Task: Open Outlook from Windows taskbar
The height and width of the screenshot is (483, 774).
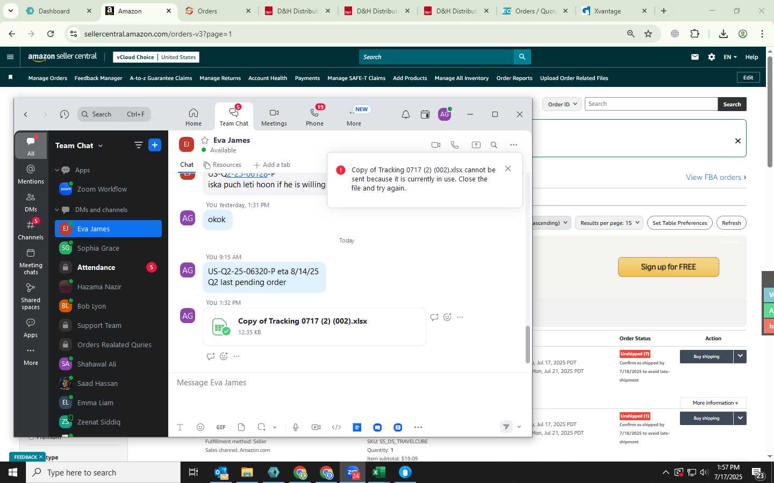Action: point(221,472)
